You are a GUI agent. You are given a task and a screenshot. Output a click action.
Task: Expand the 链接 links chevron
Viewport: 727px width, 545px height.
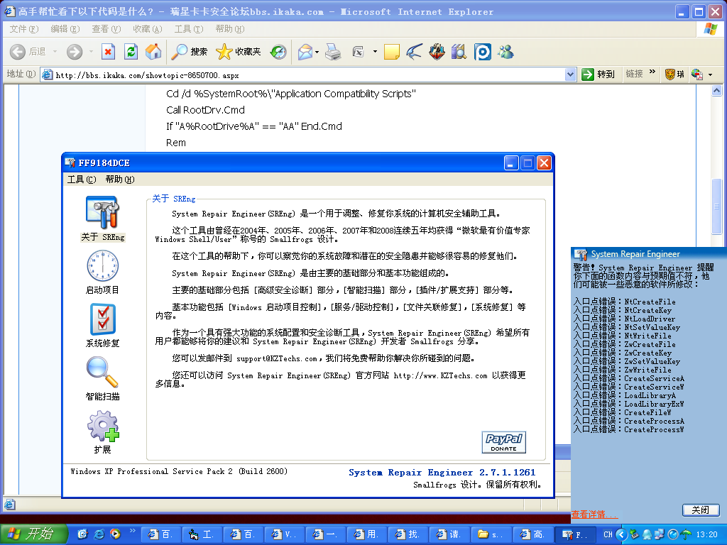(652, 72)
